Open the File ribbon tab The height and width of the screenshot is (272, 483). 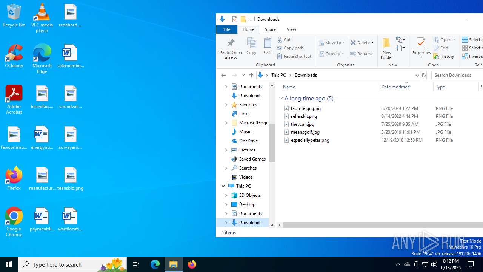(x=227, y=29)
